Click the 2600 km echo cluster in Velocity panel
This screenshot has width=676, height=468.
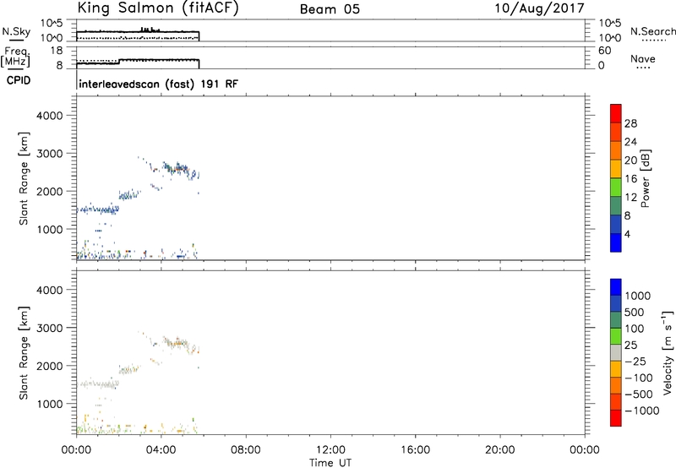point(177,344)
